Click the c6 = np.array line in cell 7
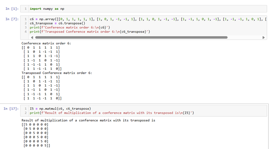 click(x=148, y=19)
